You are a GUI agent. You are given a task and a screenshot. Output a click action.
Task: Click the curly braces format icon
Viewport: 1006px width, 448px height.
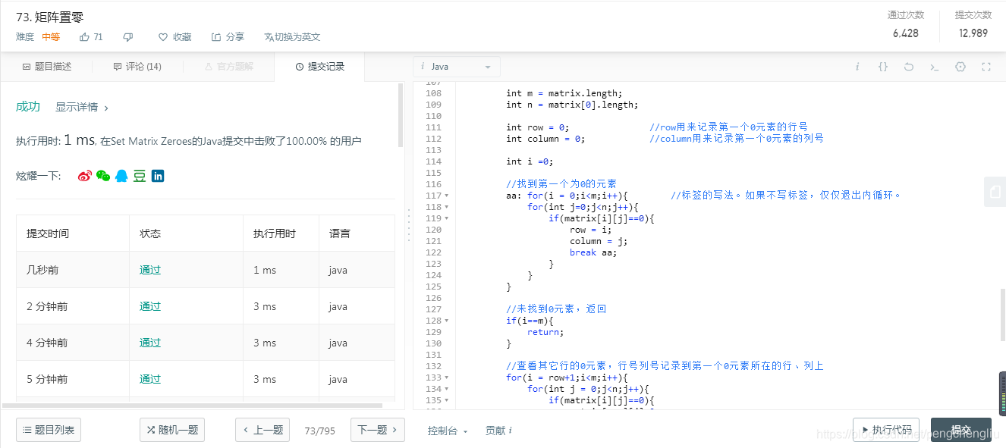pyautogui.click(x=883, y=67)
